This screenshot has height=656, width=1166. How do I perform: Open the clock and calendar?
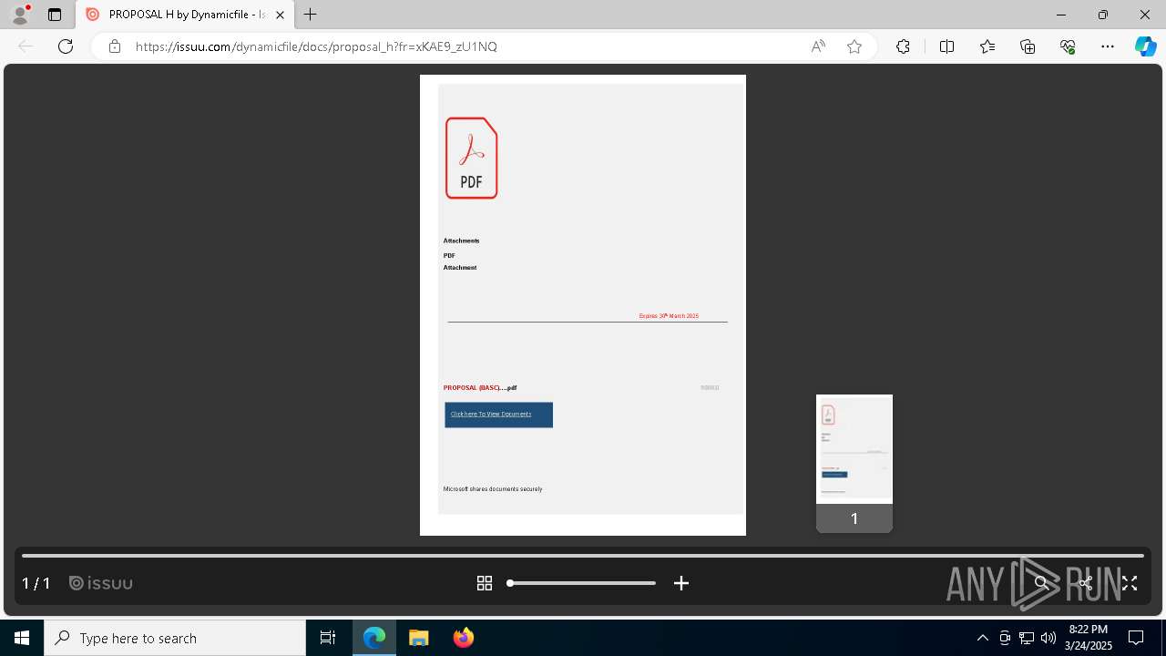(1089, 638)
